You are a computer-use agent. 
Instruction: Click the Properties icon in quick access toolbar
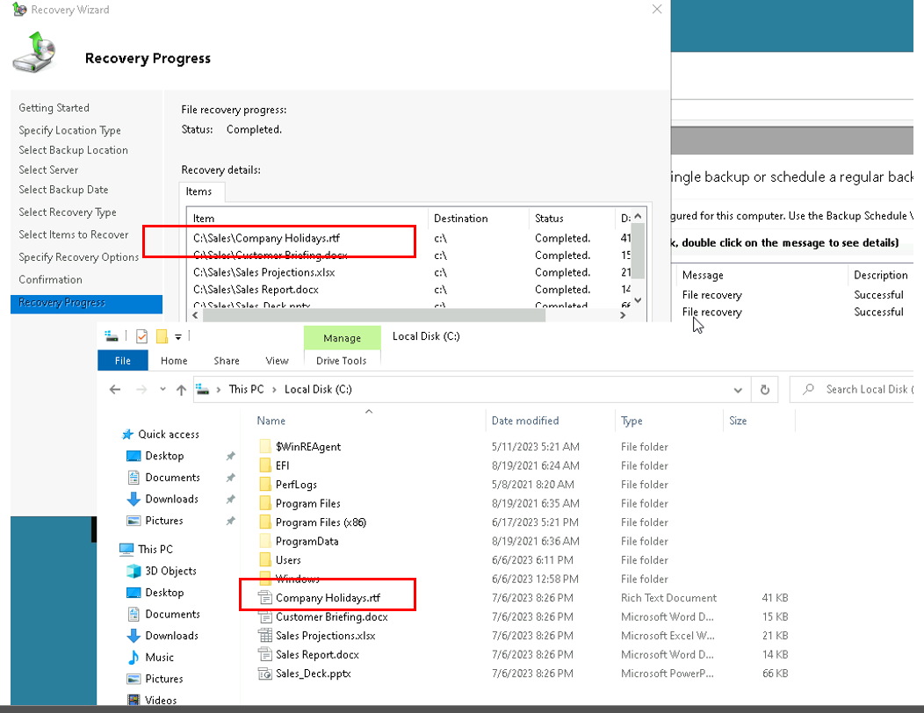(142, 336)
